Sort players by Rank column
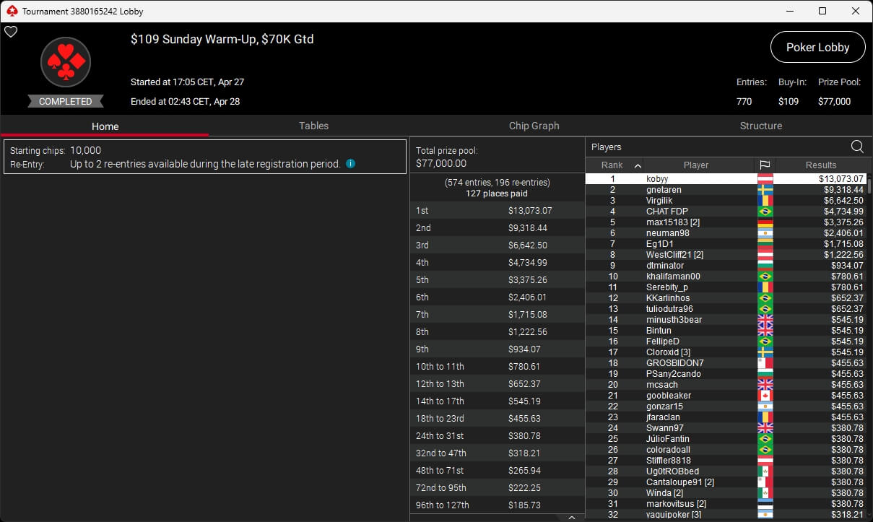The width and height of the screenshot is (873, 522). click(614, 165)
